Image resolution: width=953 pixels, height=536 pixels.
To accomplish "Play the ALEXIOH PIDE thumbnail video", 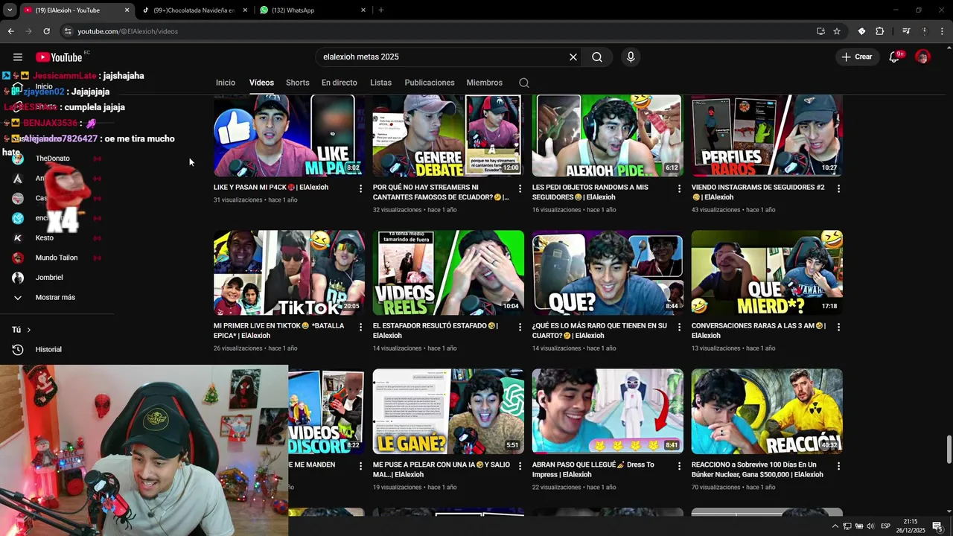I will [608, 135].
